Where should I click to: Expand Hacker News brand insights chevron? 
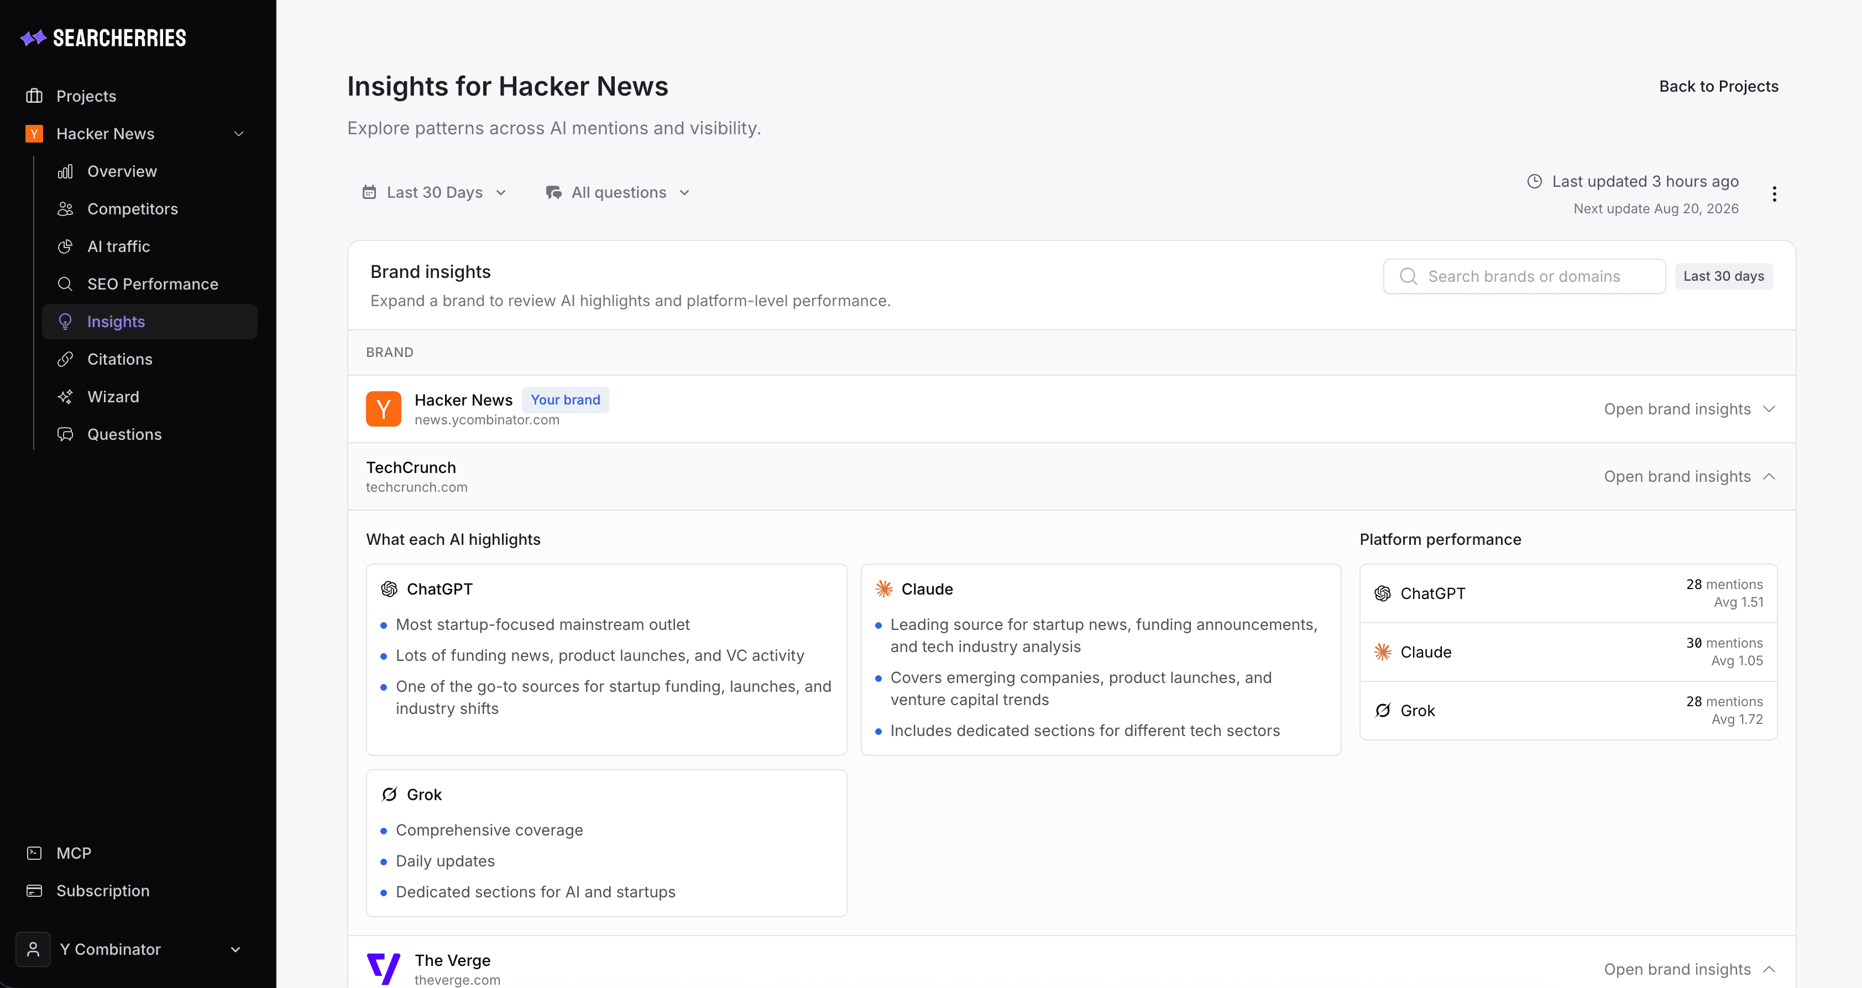click(1770, 409)
